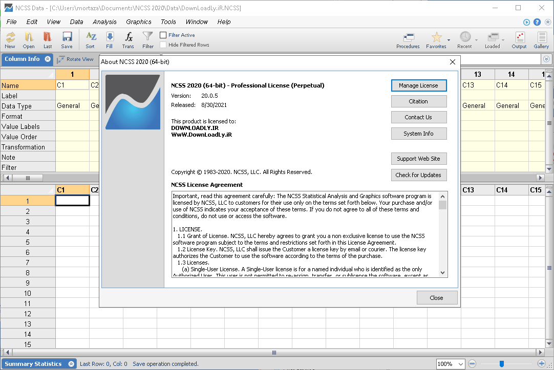Click Close button in About dialog
Viewport: 554px width, 370px height.
click(x=437, y=298)
